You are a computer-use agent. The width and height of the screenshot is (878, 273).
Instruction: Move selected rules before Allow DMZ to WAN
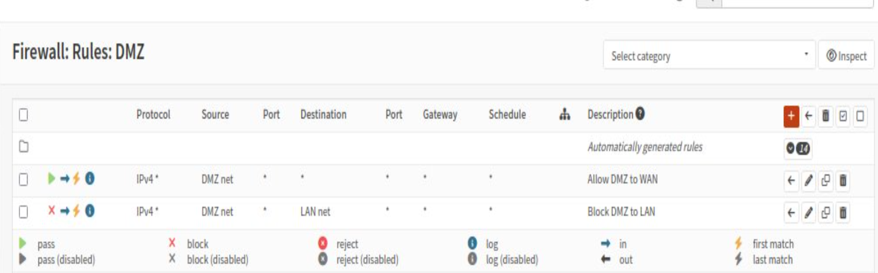coord(791,181)
